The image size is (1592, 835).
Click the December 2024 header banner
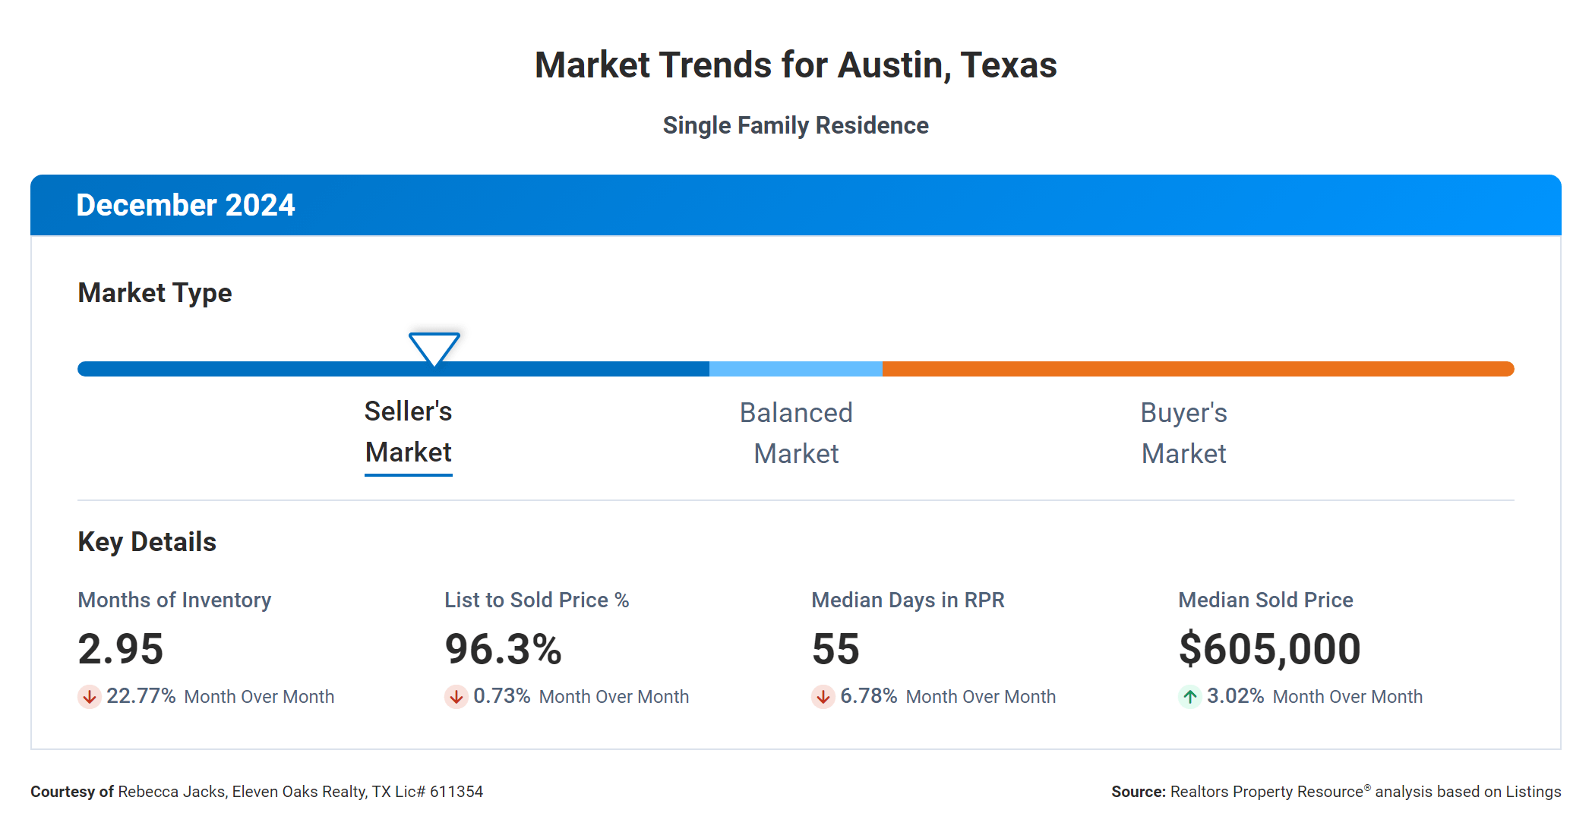pos(796,205)
